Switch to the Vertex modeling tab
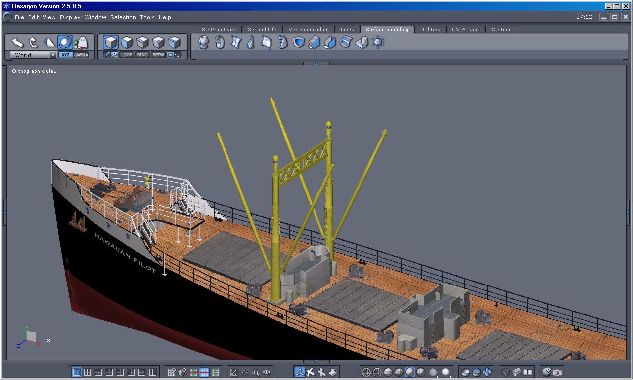 (x=308, y=30)
